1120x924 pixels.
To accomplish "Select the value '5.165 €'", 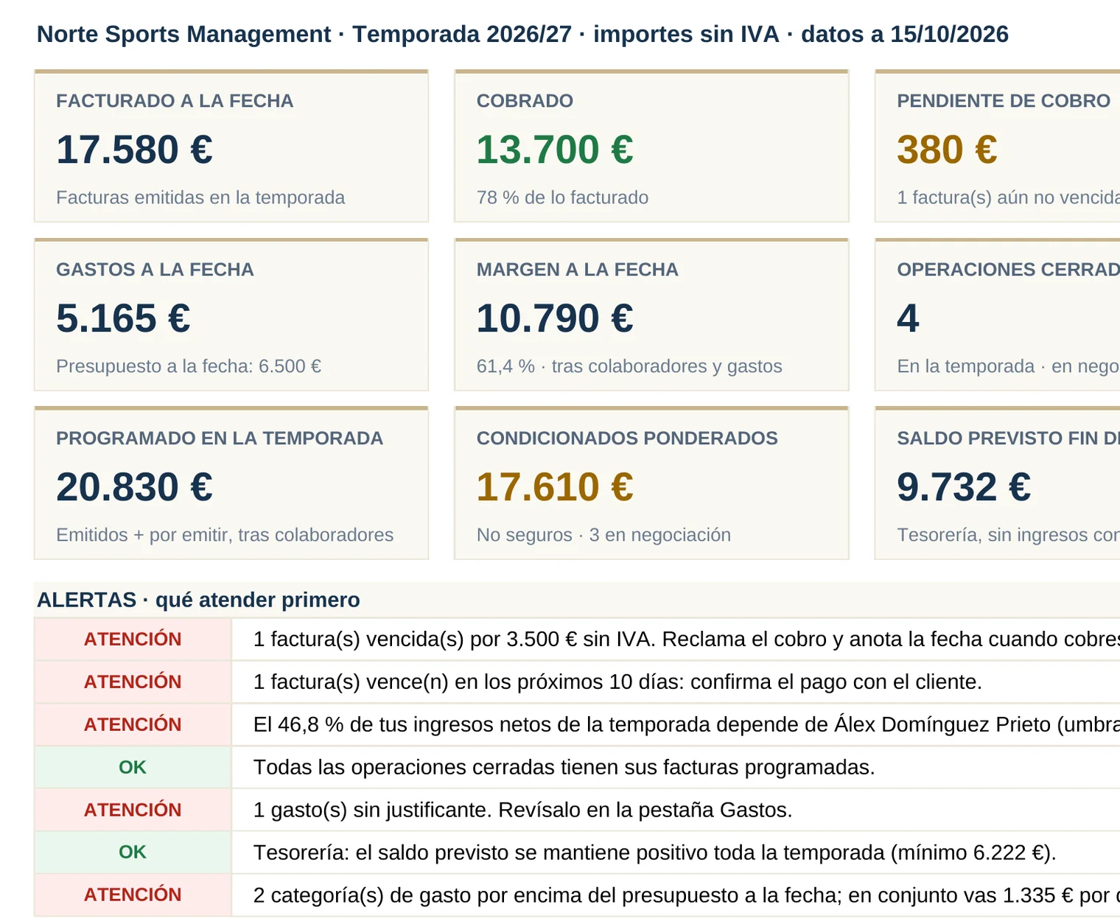I will (x=123, y=318).
